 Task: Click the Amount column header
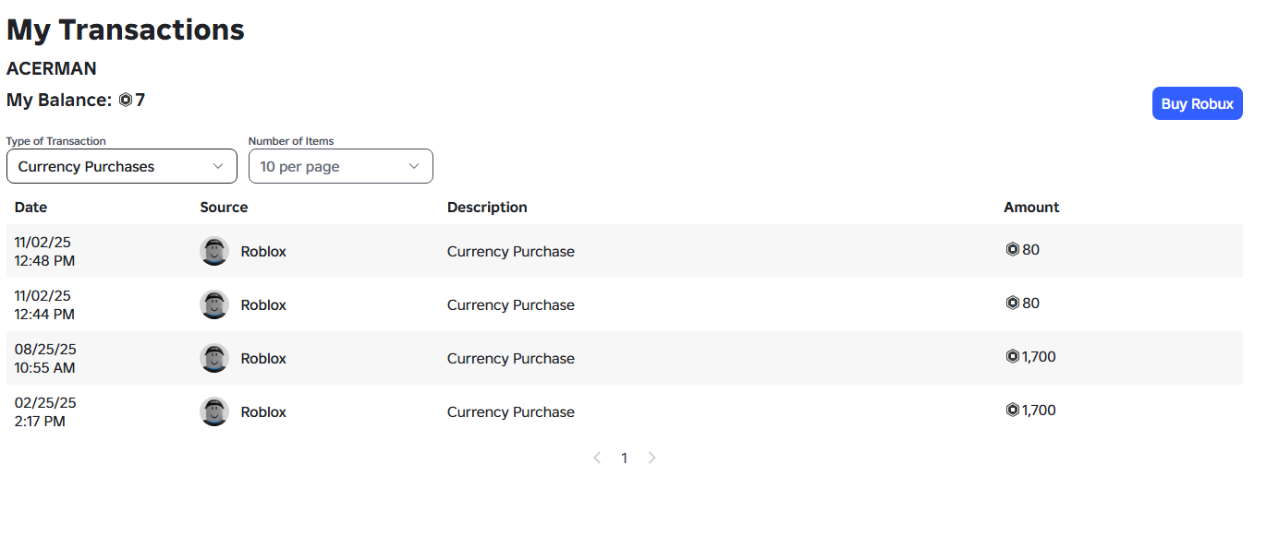pyautogui.click(x=1031, y=207)
